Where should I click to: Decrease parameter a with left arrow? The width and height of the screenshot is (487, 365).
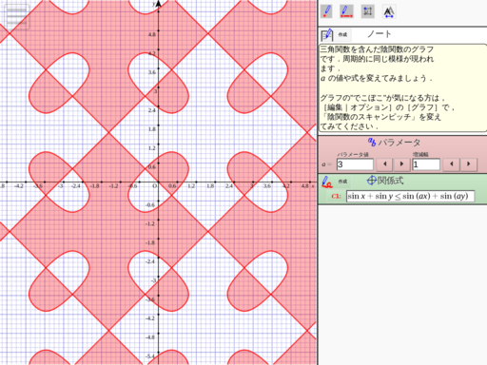click(x=384, y=164)
